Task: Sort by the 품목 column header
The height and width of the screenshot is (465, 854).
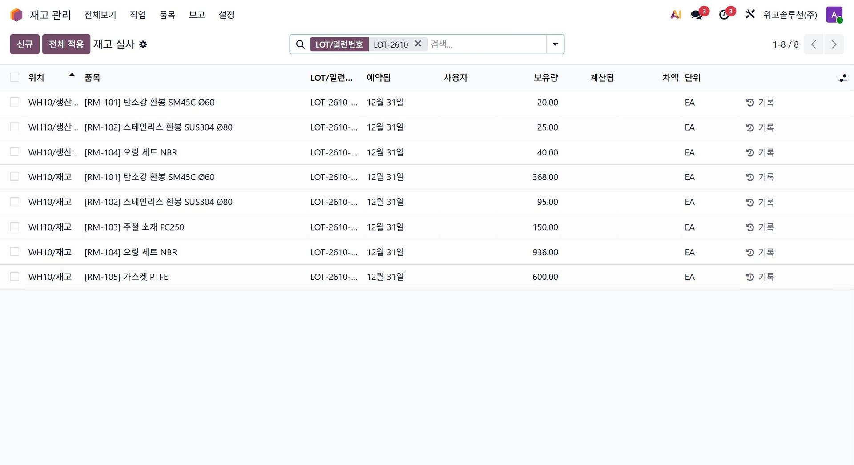Action: [x=93, y=78]
